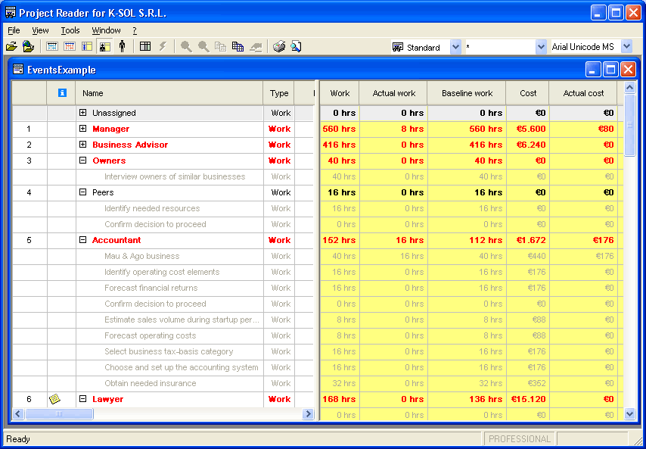This screenshot has height=449, width=646.
Task: Click second magnifier zoom icon
Action: [203, 47]
